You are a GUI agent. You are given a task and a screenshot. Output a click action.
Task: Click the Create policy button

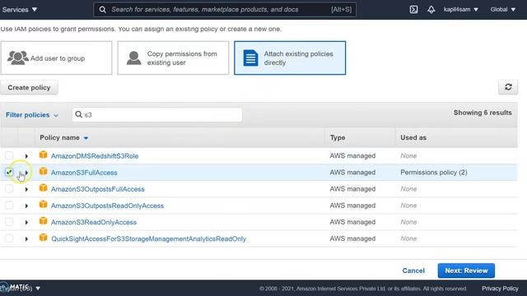click(x=29, y=87)
